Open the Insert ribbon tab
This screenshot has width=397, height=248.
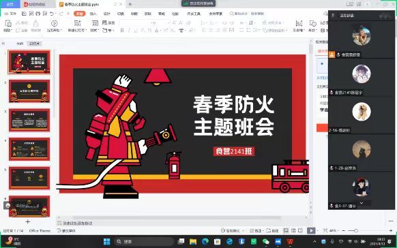tap(93, 14)
